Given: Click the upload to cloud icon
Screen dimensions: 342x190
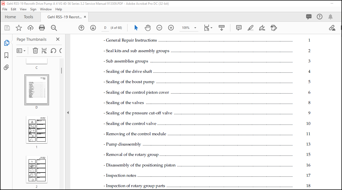Looking at the screenshot, I should tap(30, 28).
